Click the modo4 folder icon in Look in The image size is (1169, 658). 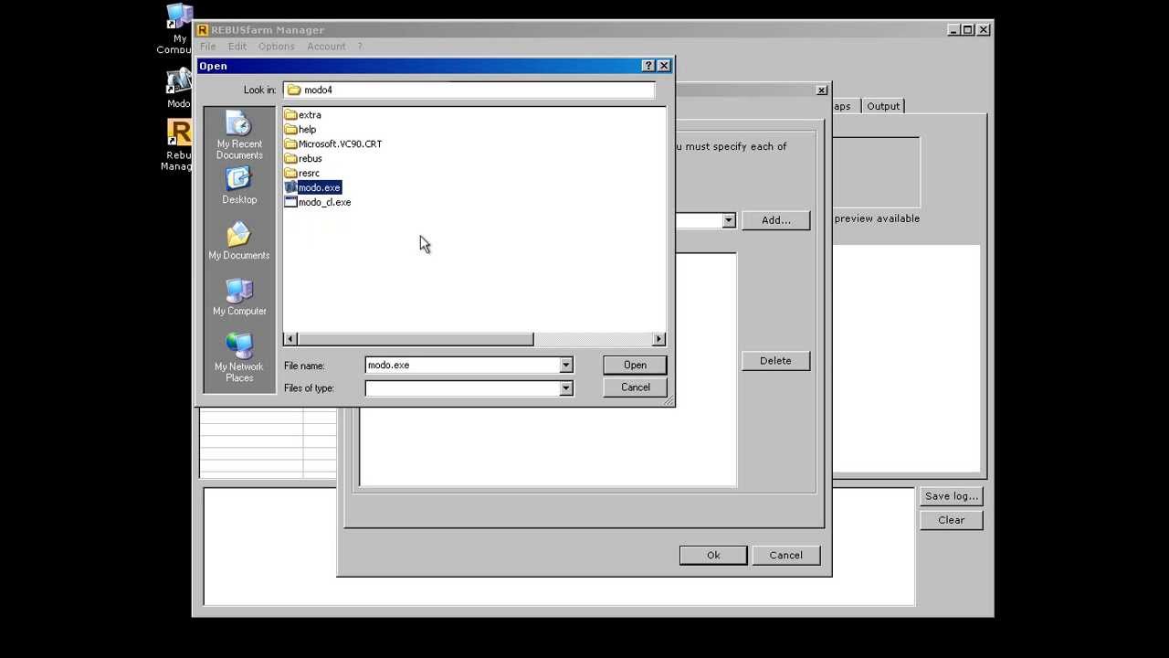(x=294, y=90)
